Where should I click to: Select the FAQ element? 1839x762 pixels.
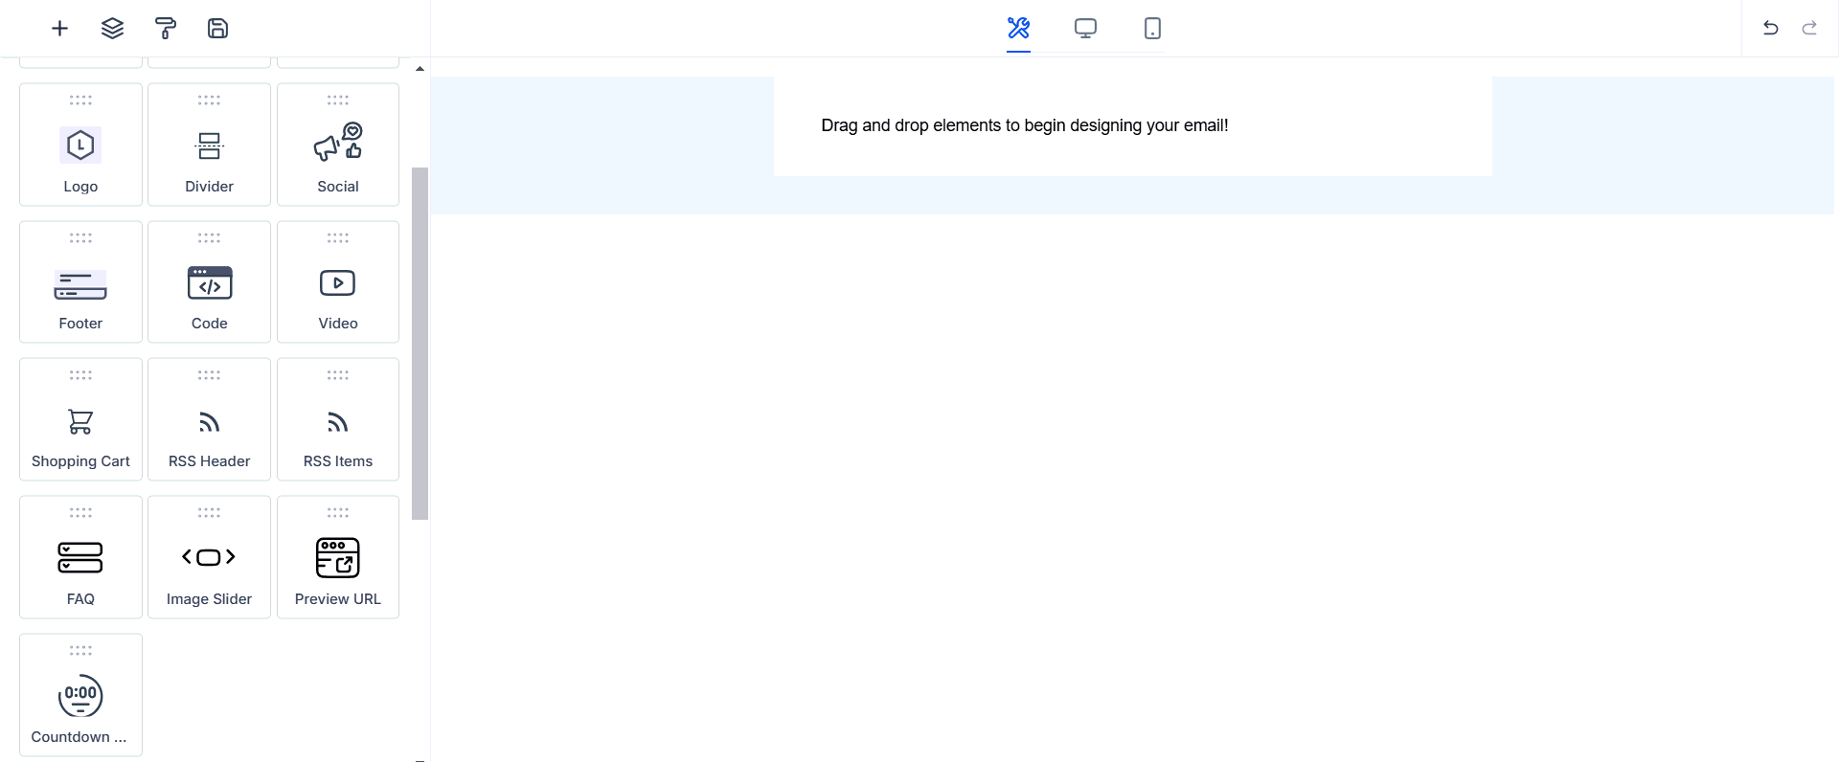[80, 557]
